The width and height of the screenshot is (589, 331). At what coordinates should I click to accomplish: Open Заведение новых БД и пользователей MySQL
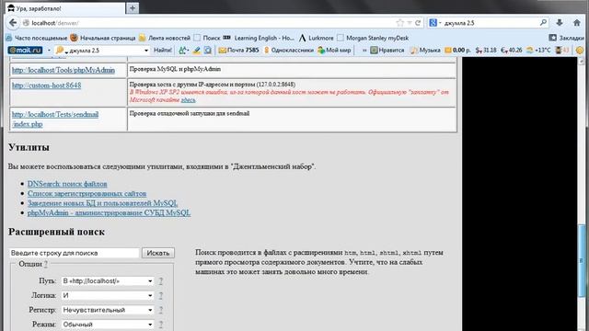pyautogui.click(x=102, y=203)
